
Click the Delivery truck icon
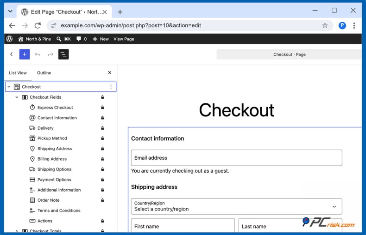[x=32, y=128]
